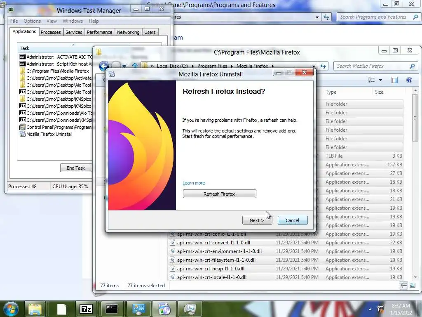Click Next in the uninstall wizard
The height and width of the screenshot is (317, 422).
pyautogui.click(x=257, y=220)
